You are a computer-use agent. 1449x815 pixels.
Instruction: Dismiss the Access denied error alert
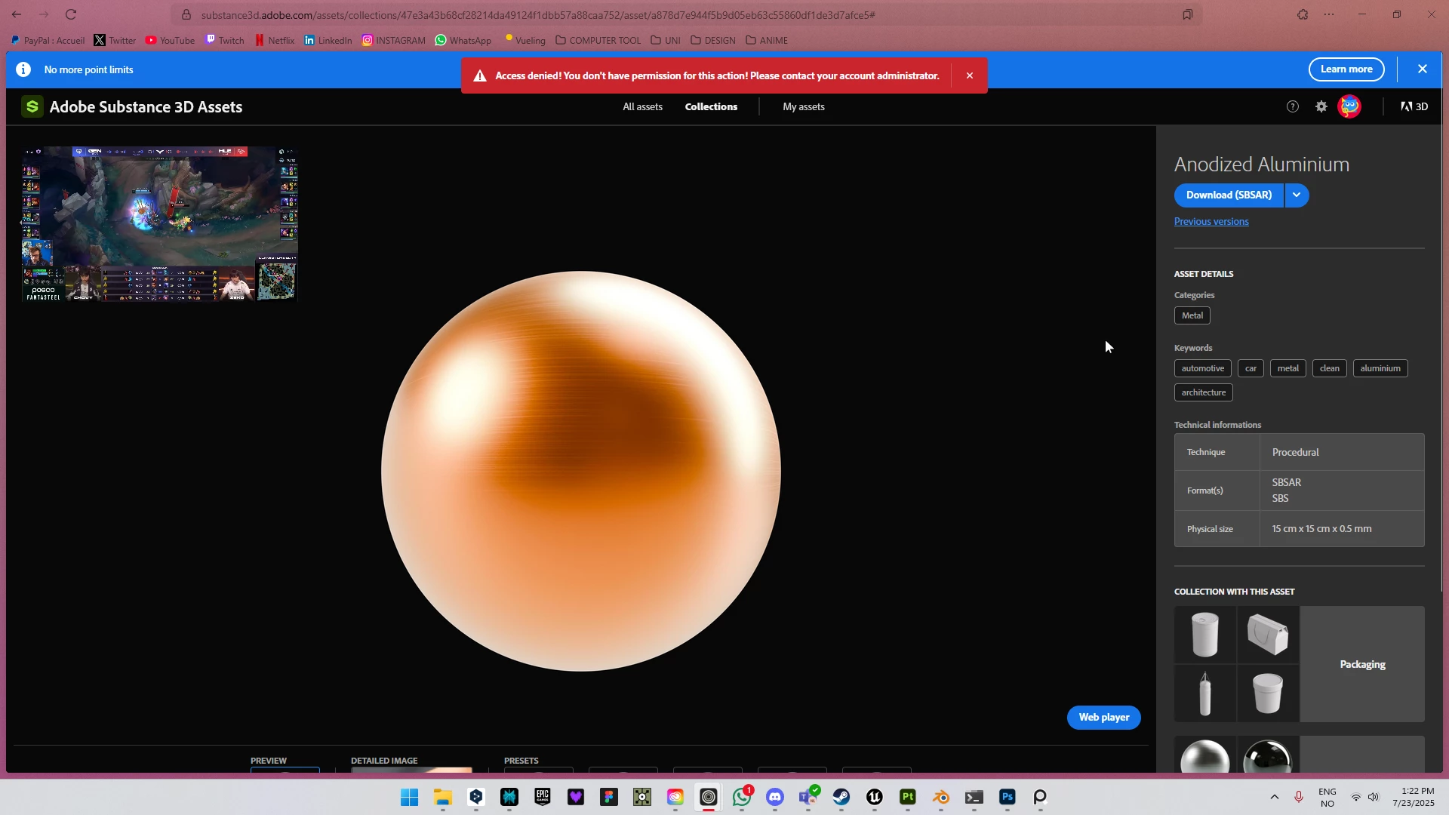970,75
